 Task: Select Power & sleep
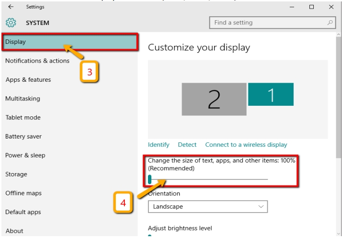pos(25,155)
